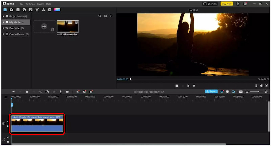271x146 pixels.
Task: Click the Speed adjustment icon
Action: 47,92
